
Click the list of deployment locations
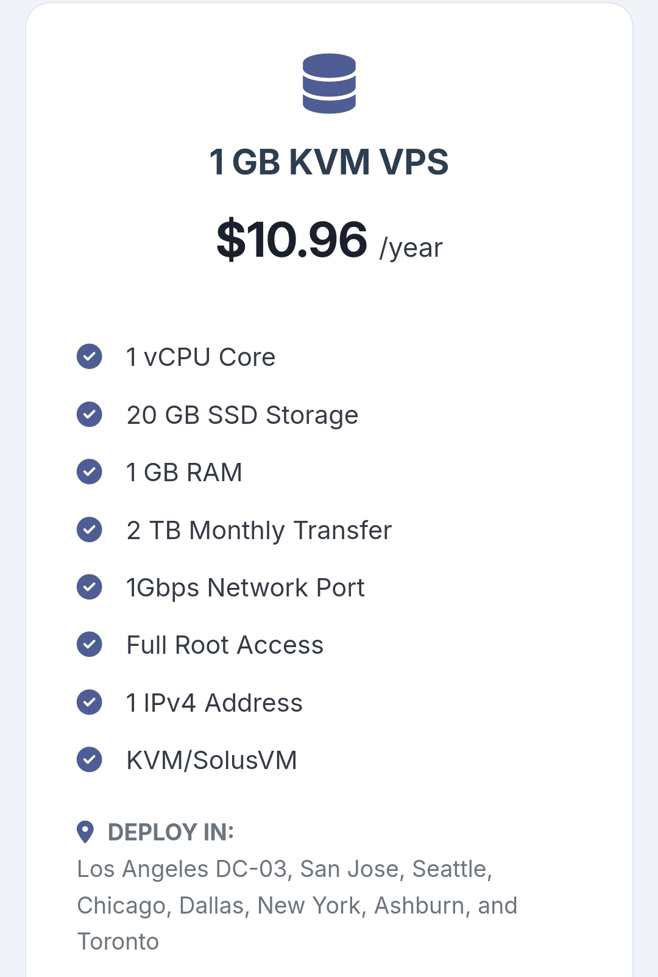297,905
